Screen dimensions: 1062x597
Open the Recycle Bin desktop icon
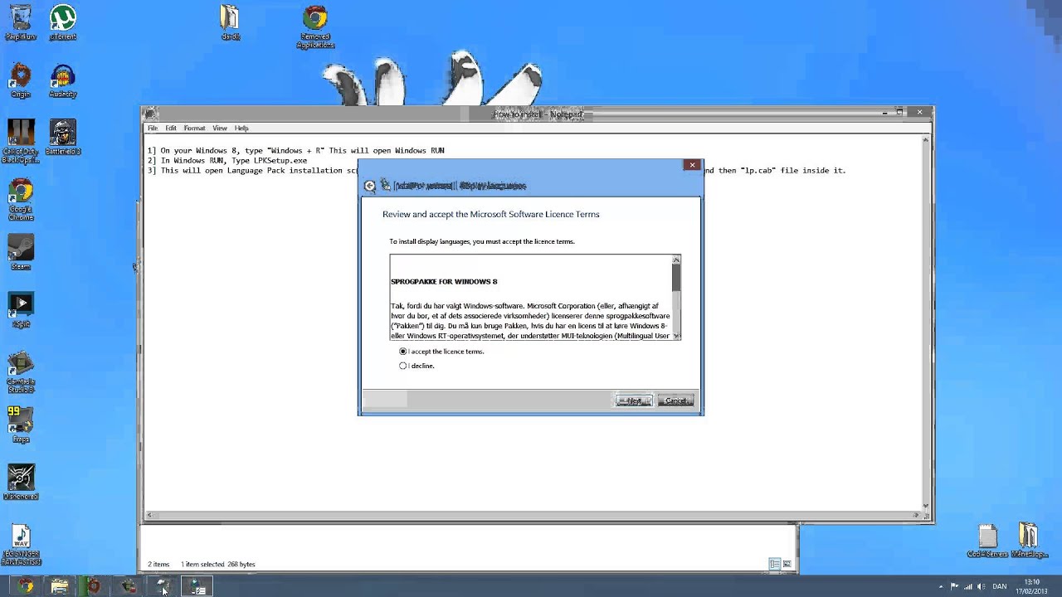[21, 22]
